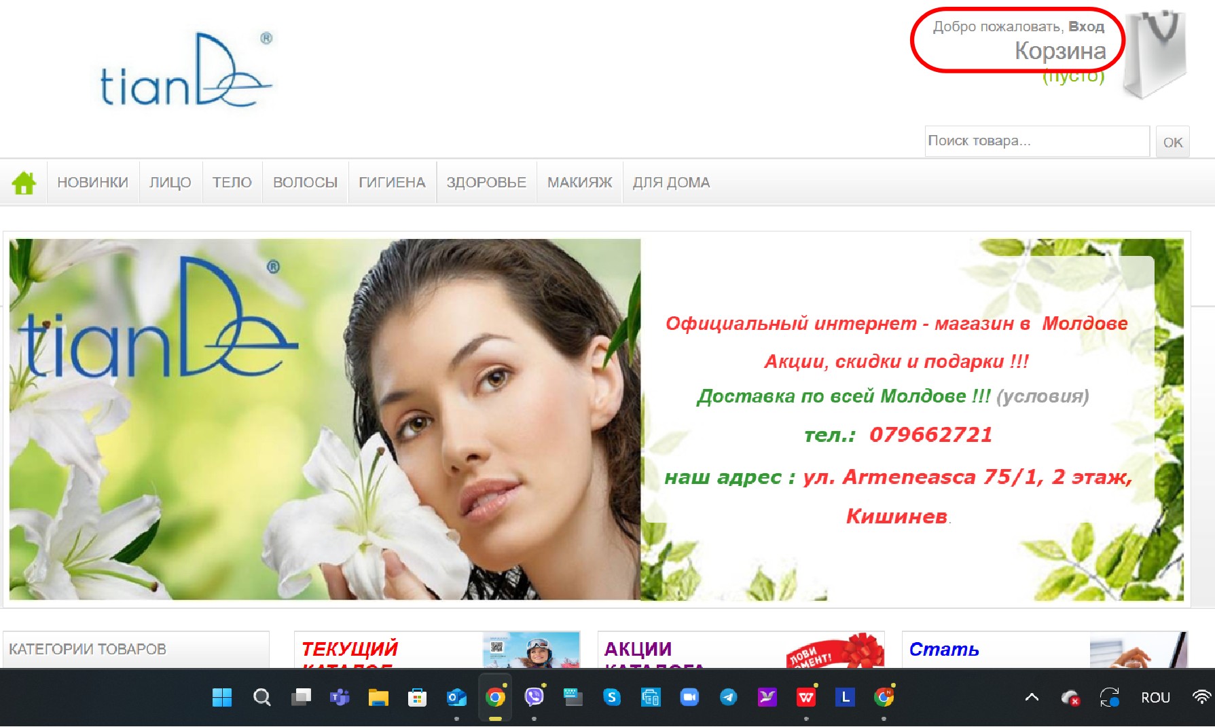The image size is (1215, 727).
Task: Go to the МАКИЯЖ menu category
Action: (579, 183)
